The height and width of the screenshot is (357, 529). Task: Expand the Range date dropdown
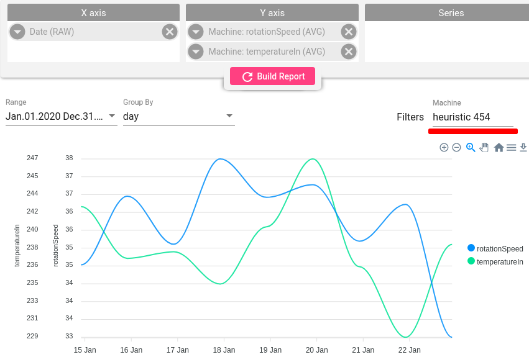tap(62, 116)
